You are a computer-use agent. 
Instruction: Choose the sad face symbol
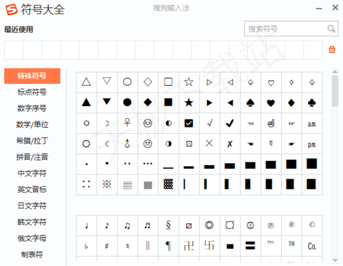[x=147, y=143]
